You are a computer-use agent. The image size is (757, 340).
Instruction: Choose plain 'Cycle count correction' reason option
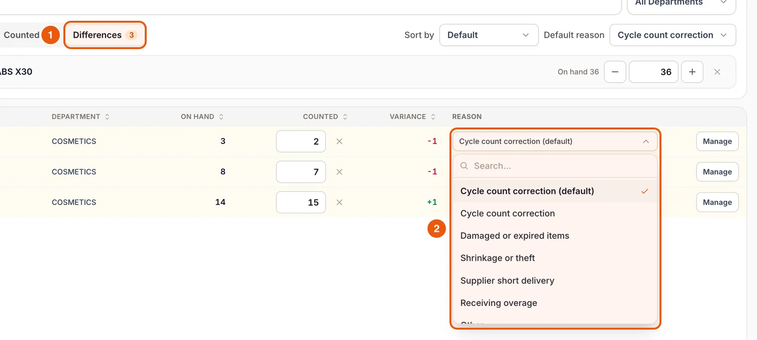(555, 213)
